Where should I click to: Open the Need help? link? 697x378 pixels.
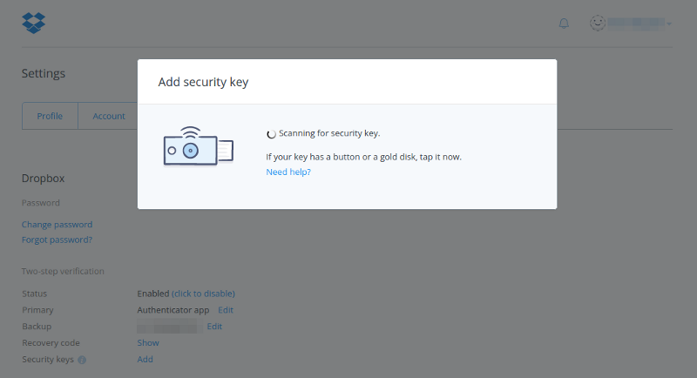[x=288, y=172]
